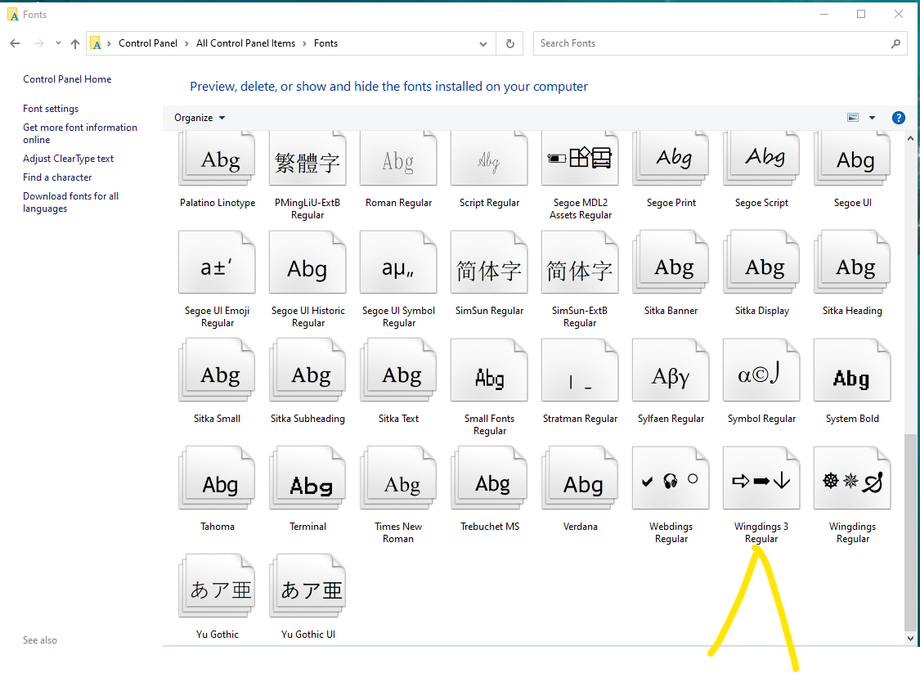Select the Segoe UI Historic Regular icon
Image resolution: width=920 pixels, height=673 pixels.
click(x=307, y=262)
